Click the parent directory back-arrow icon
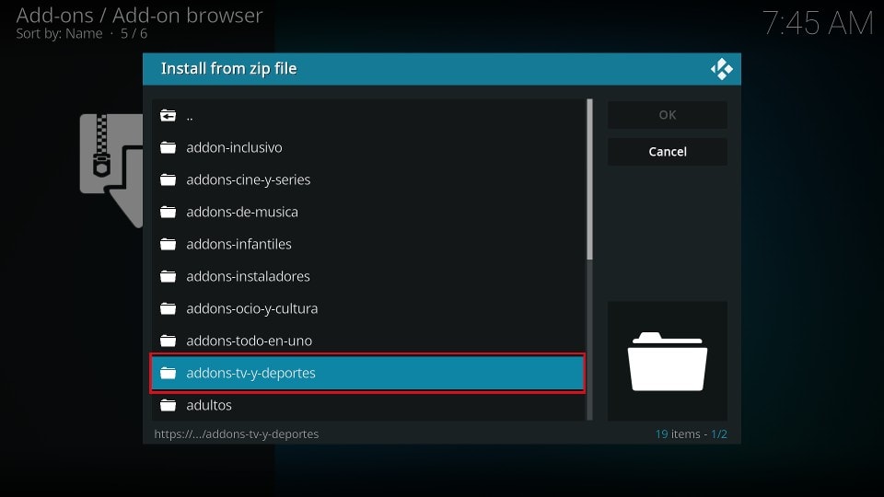884x497 pixels. pos(168,116)
